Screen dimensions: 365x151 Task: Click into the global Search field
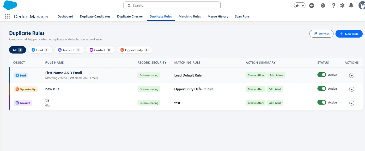point(172,5)
